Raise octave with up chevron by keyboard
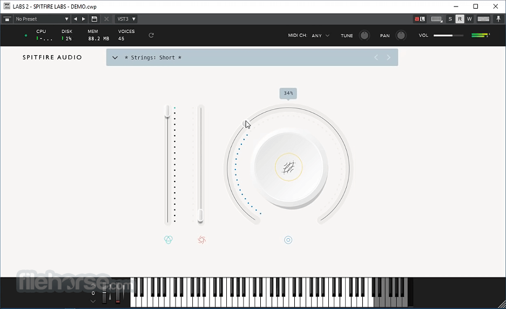 (x=93, y=285)
